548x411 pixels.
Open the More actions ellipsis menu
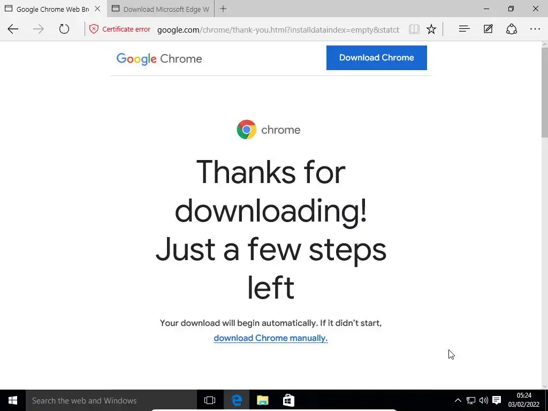[535, 29]
